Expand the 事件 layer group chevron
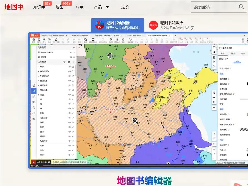This screenshot has width=248, height=186. [38, 67]
